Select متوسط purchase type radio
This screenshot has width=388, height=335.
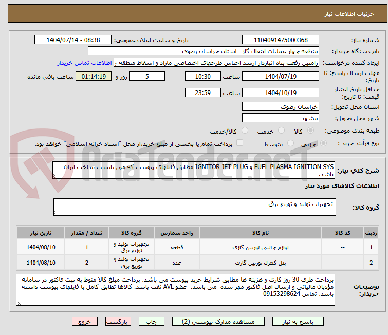pos(291,144)
